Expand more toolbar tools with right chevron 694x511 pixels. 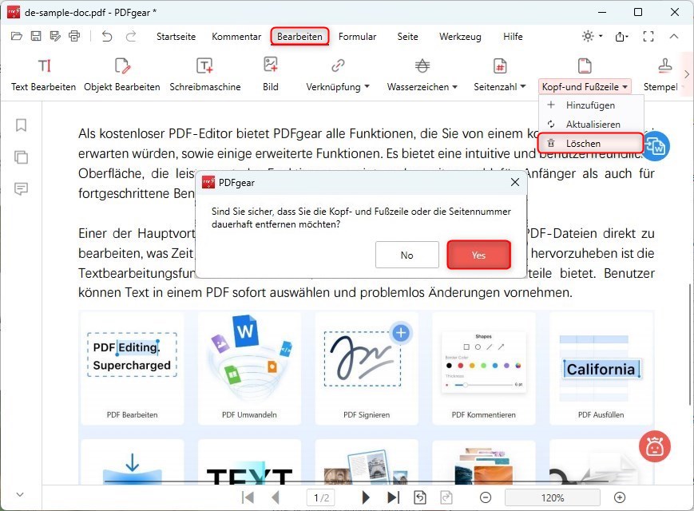(x=687, y=74)
